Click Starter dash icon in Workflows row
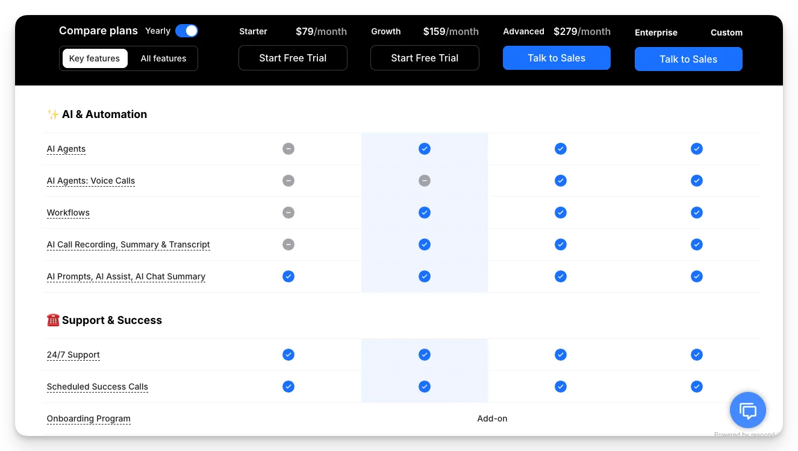The height and width of the screenshot is (451, 798). [x=288, y=213]
